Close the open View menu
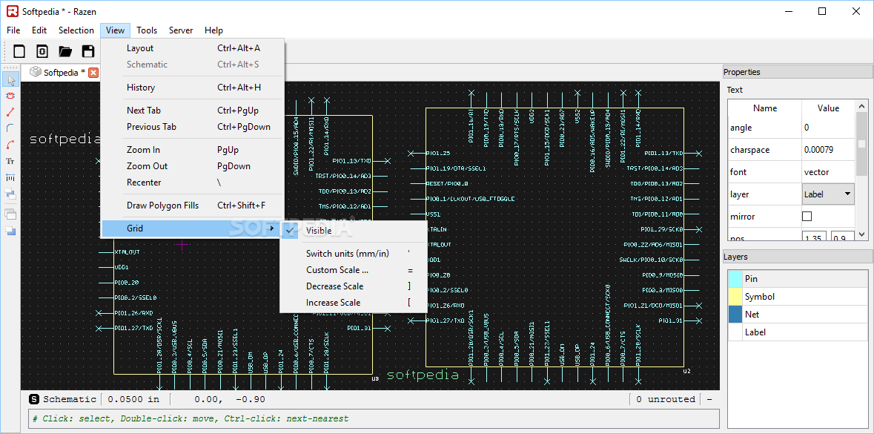Screen dimensions: 874x434 (x=115, y=30)
